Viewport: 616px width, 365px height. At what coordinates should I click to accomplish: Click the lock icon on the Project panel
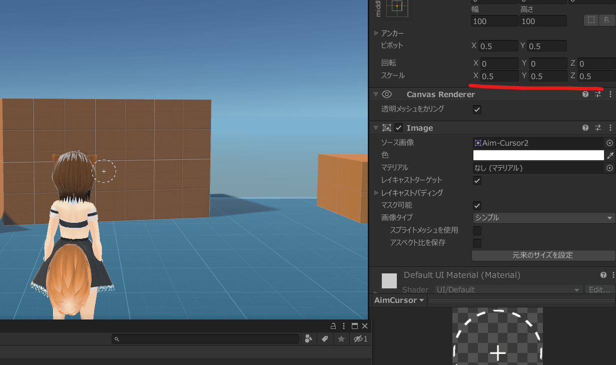(333, 326)
